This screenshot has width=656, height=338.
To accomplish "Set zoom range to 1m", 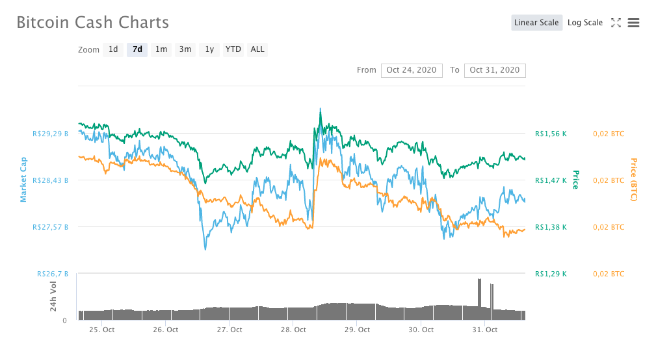I will [161, 49].
